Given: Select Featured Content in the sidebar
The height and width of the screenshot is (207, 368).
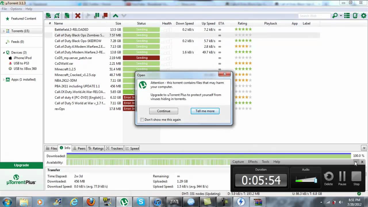Looking at the screenshot, I should [x=24, y=18].
